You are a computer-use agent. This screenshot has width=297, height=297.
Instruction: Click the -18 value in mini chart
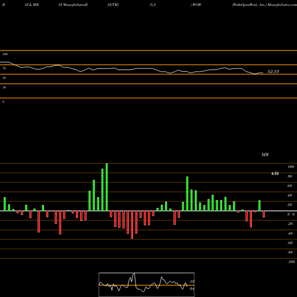point(192,282)
